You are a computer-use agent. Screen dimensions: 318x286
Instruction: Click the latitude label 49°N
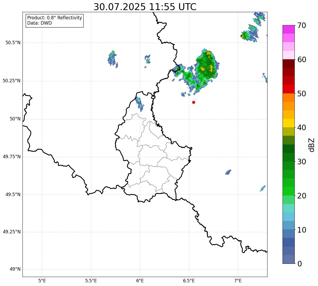coord(15,269)
